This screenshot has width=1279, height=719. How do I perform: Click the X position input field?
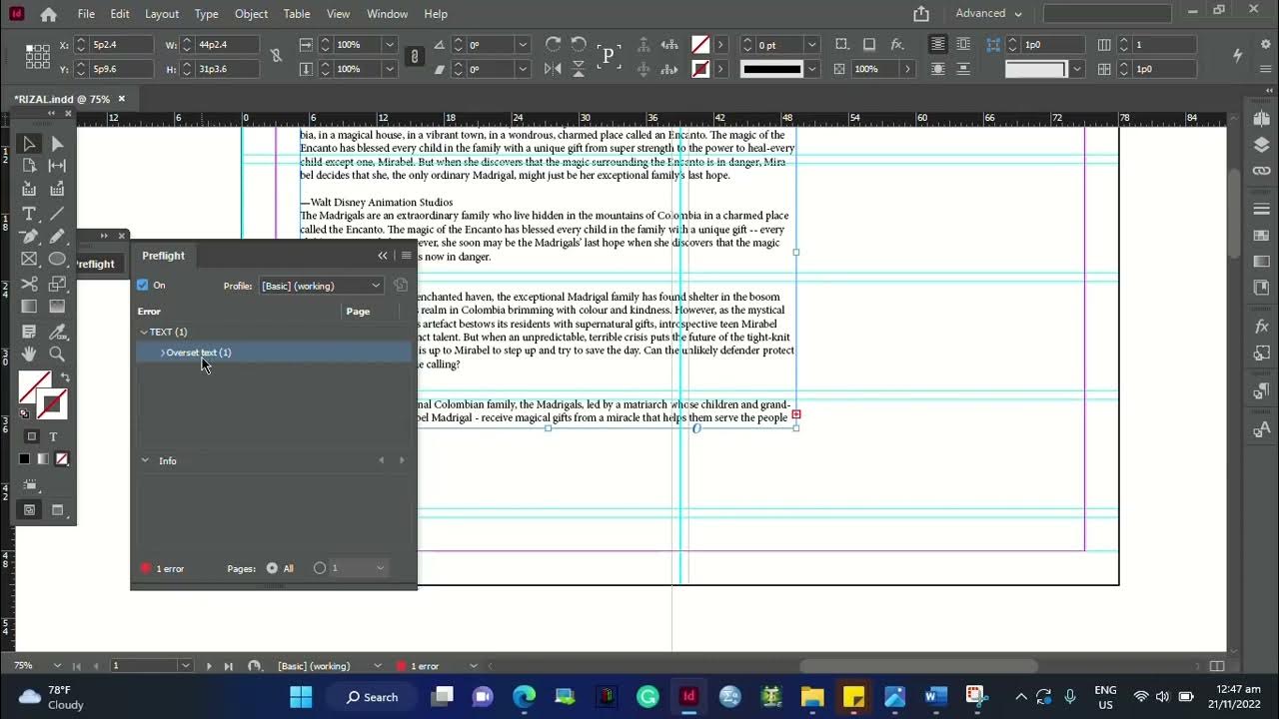pyautogui.click(x=121, y=45)
